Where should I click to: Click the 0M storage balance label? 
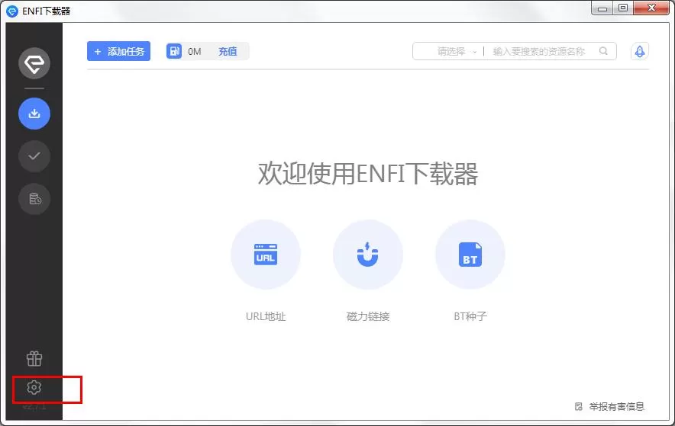coord(195,52)
